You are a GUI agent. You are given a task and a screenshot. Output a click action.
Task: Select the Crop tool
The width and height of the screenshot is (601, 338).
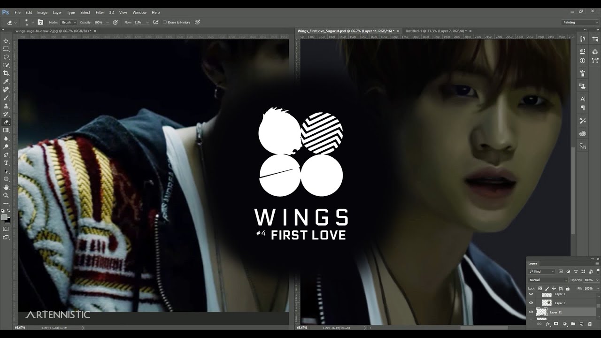coord(6,73)
